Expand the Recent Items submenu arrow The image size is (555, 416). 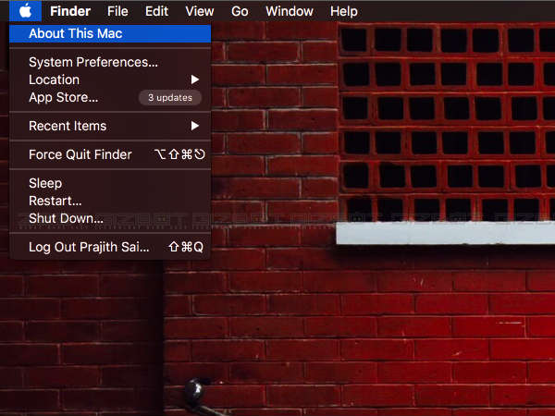195,126
